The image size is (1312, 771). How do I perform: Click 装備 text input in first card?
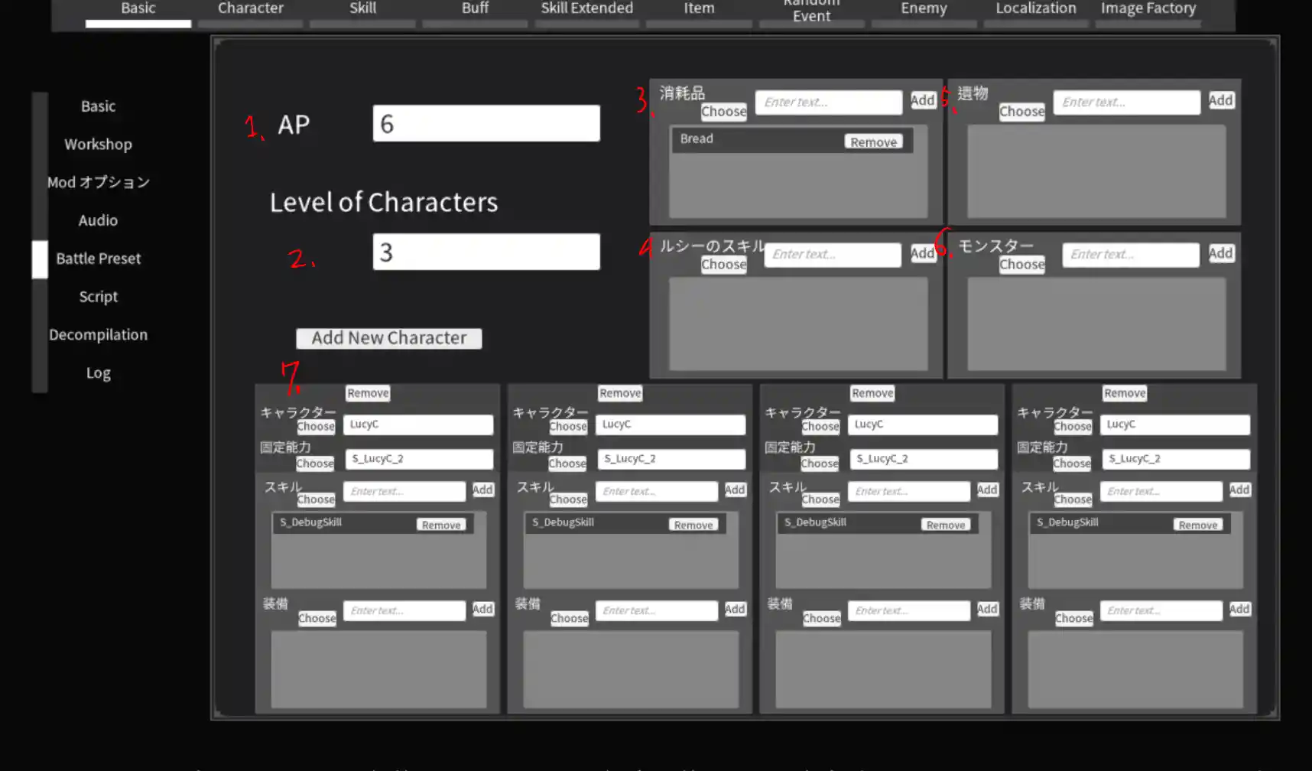(404, 610)
